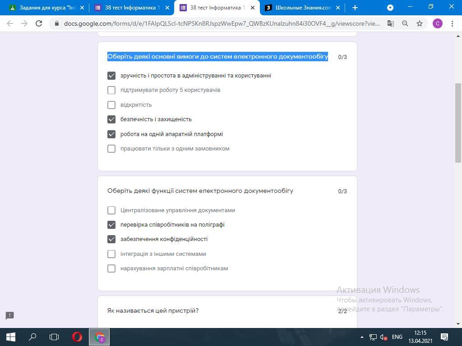The height and width of the screenshot is (346, 462).
Task: Toggle відкритість checkbox
Action: coord(111,105)
